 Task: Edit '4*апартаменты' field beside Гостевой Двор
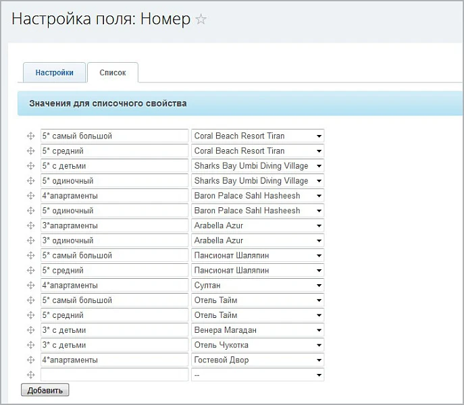pyautogui.click(x=115, y=360)
